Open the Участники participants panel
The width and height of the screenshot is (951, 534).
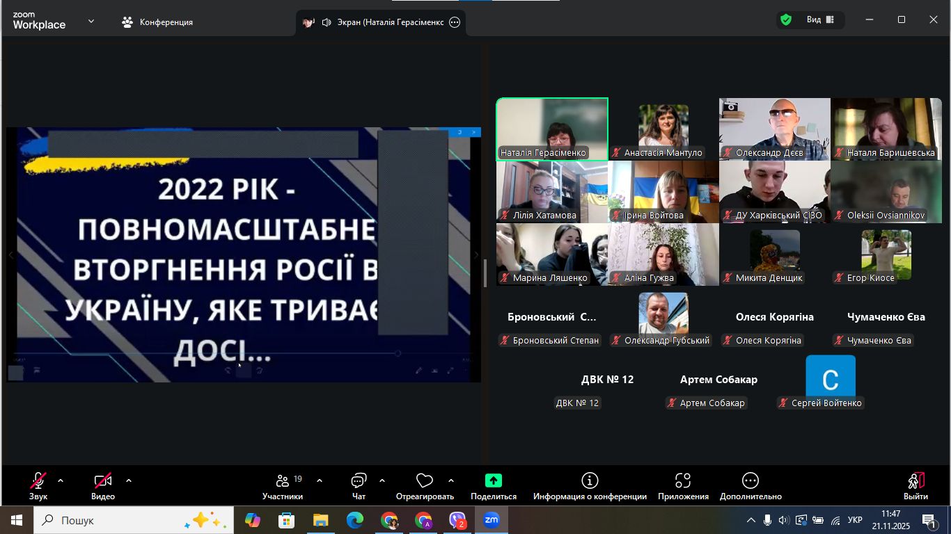283,485
